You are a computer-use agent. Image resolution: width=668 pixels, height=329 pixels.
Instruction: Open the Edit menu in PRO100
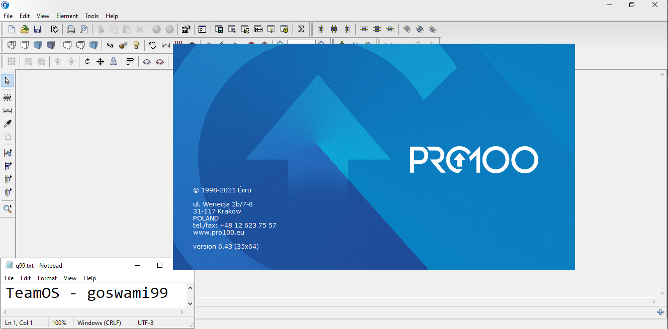click(x=25, y=16)
